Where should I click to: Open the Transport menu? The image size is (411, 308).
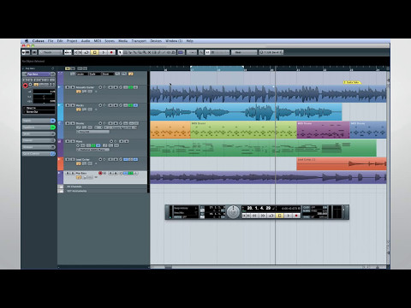pos(139,41)
